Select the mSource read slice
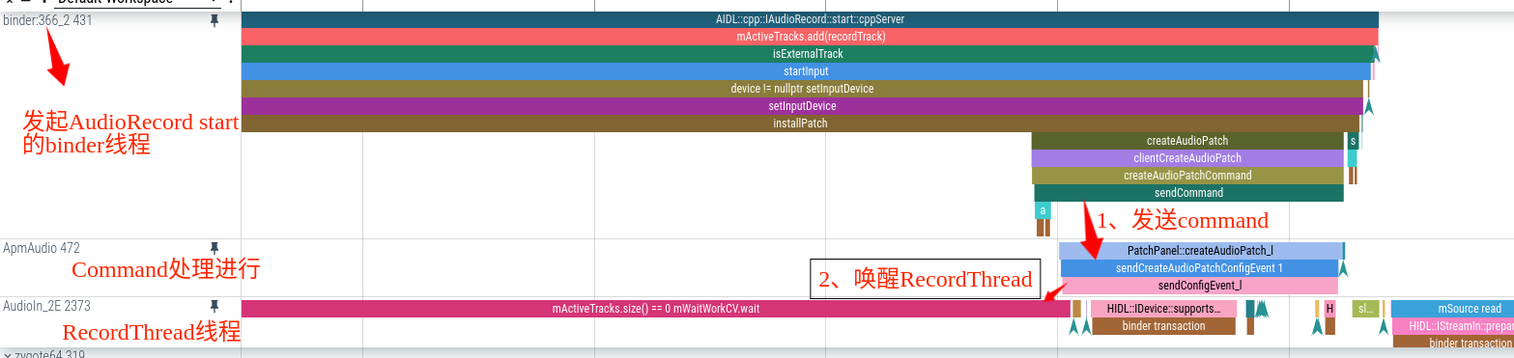 click(x=1452, y=309)
